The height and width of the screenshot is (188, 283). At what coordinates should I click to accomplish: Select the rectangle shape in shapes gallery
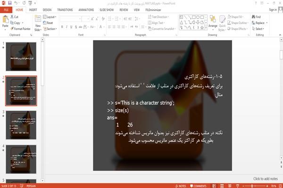click(194, 17)
